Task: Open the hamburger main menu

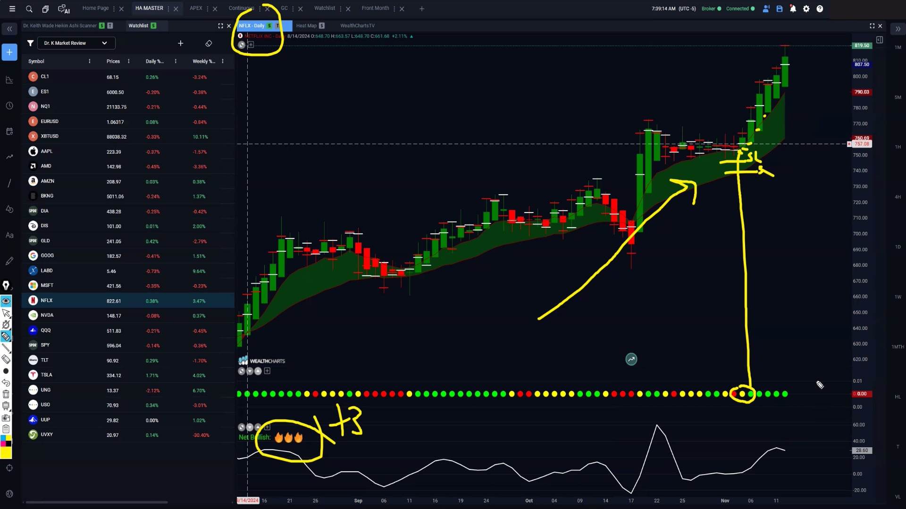Action: (12, 8)
